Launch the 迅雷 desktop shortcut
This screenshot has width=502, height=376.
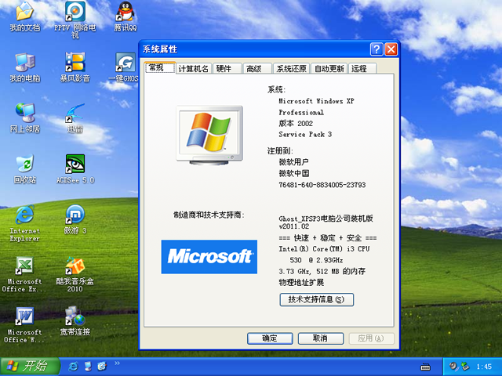point(75,118)
